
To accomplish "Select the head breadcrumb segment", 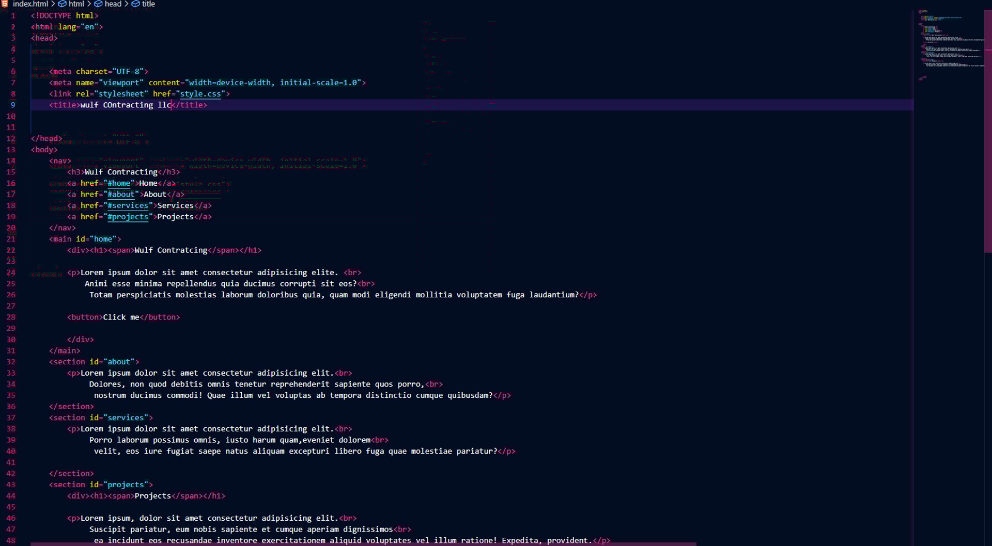I will pos(113,4).
